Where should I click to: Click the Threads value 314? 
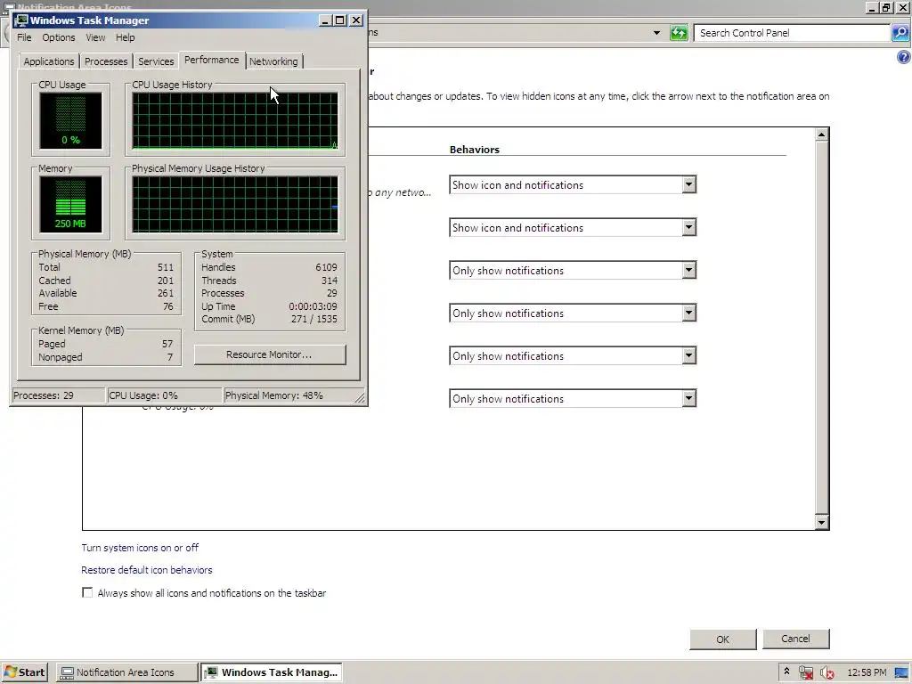coord(330,281)
